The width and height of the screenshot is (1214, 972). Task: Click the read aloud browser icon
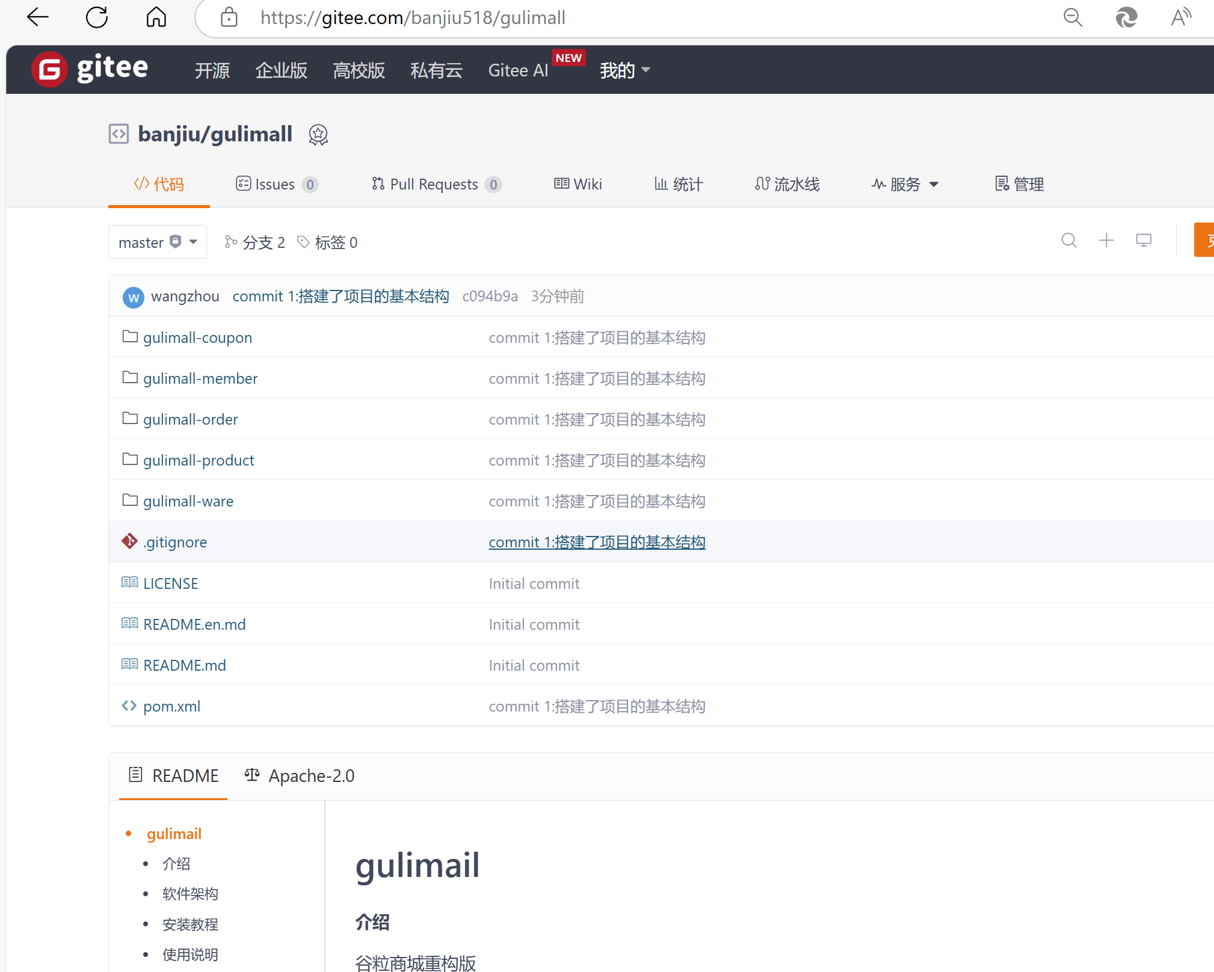(x=1181, y=17)
